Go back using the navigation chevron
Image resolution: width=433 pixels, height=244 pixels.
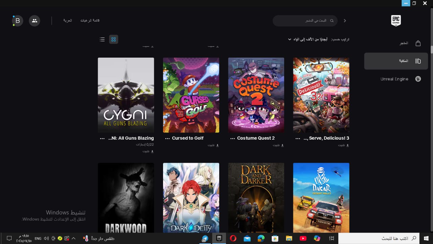coord(345,21)
